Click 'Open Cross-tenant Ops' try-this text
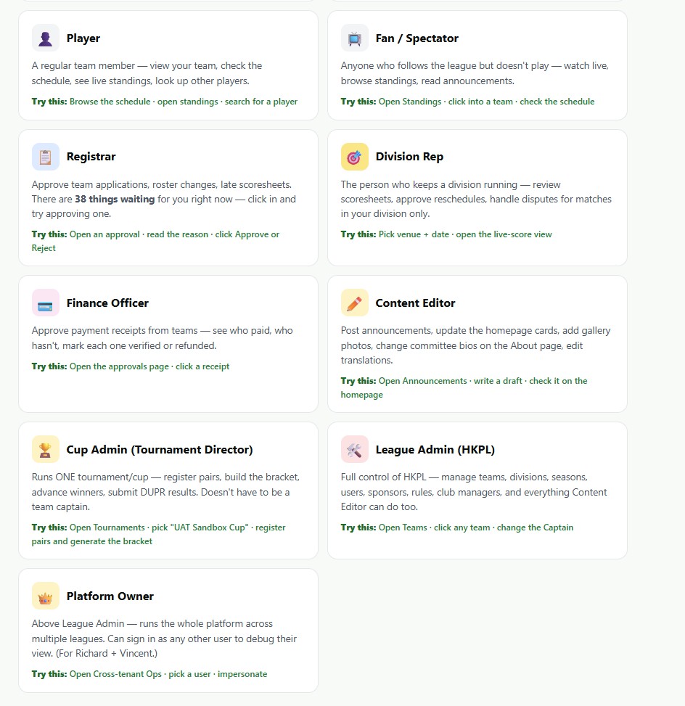The image size is (685, 706). [115, 673]
